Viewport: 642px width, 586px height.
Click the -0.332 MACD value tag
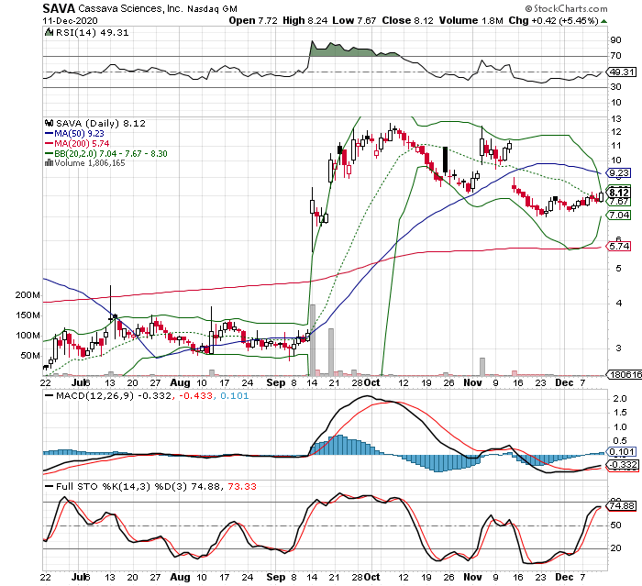pyautogui.click(x=621, y=465)
